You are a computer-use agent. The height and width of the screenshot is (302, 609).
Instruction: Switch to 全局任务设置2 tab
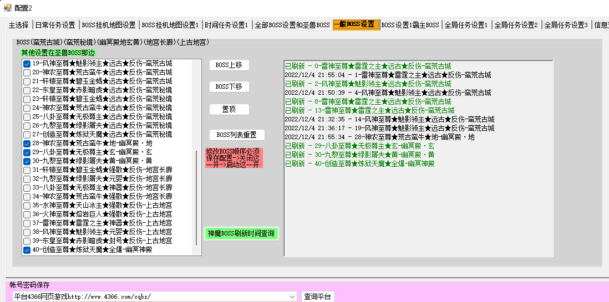point(516,25)
